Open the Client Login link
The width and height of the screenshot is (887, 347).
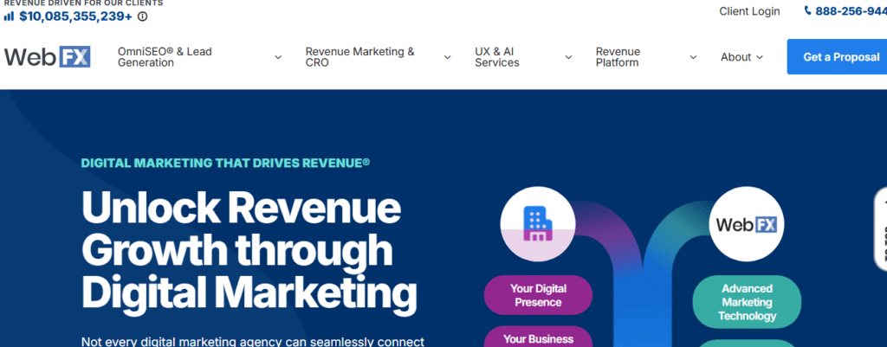pyautogui.click(x=749, y=11)
